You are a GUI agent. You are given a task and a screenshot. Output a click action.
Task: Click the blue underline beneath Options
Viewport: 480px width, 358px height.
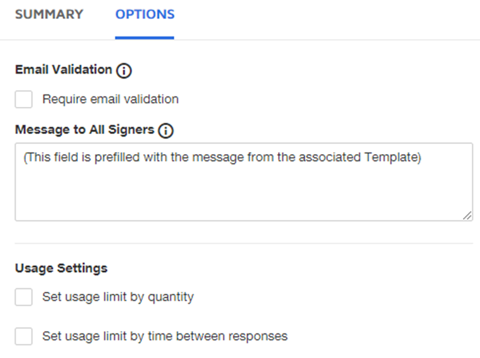pyautogui.click(x=145, y=38)
